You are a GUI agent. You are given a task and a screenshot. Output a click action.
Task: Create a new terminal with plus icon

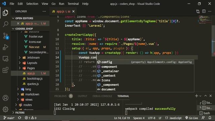[197, 96]
